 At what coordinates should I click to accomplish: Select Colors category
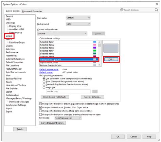9,36
